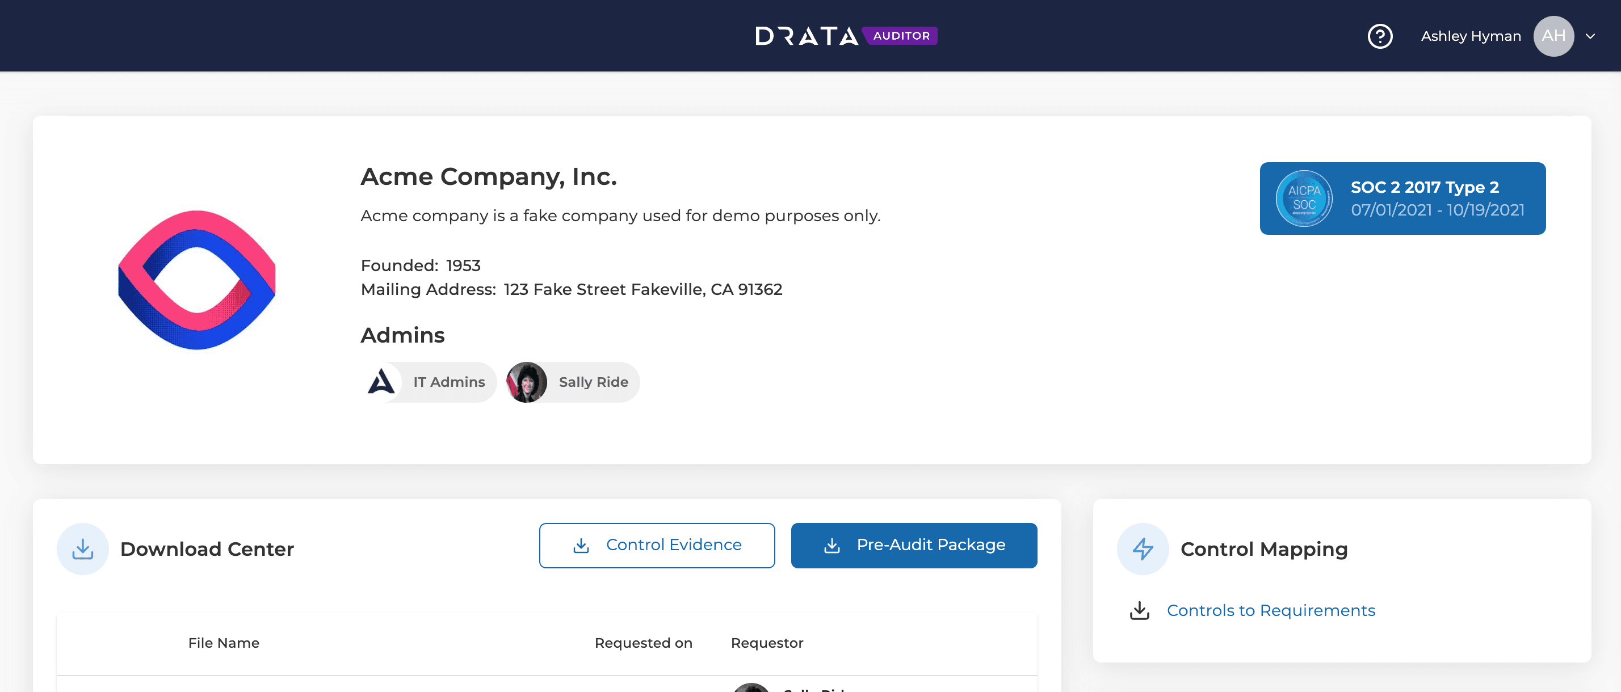Click the Drata Auditor logo
The image size is (1621, 692).
(846, 36)
